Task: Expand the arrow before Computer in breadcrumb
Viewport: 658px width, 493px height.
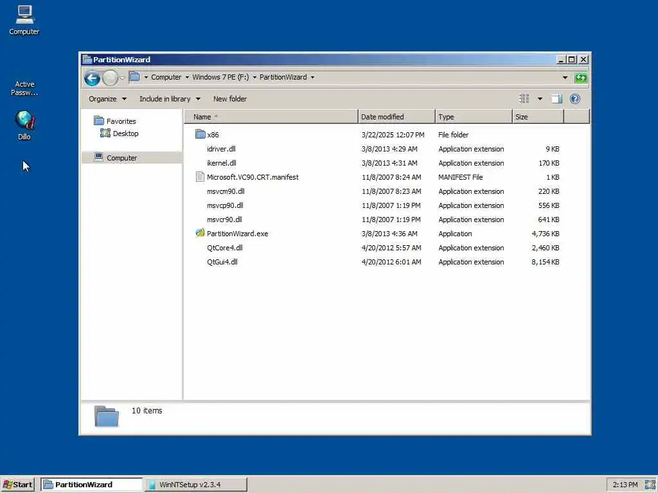Action: [x=146, y=77]
